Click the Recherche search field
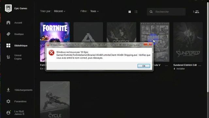Image resolution: width=209 pixels, height=118 pixels. (x=166, y=12)
